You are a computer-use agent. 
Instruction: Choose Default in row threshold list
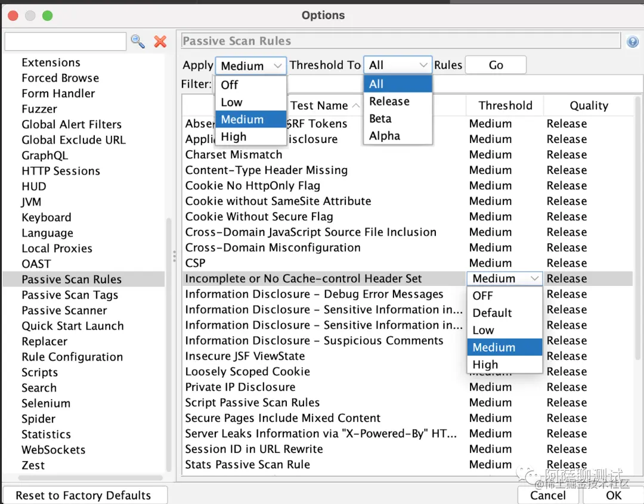pos(505,313)
